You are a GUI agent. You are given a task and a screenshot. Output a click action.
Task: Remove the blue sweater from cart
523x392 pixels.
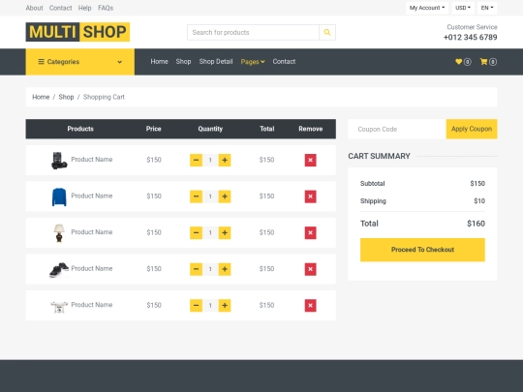point(311,196)
